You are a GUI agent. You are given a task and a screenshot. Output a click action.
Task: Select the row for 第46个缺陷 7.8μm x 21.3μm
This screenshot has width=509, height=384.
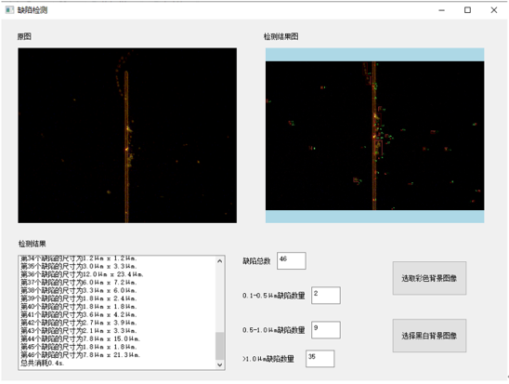[x=81, y=355]
